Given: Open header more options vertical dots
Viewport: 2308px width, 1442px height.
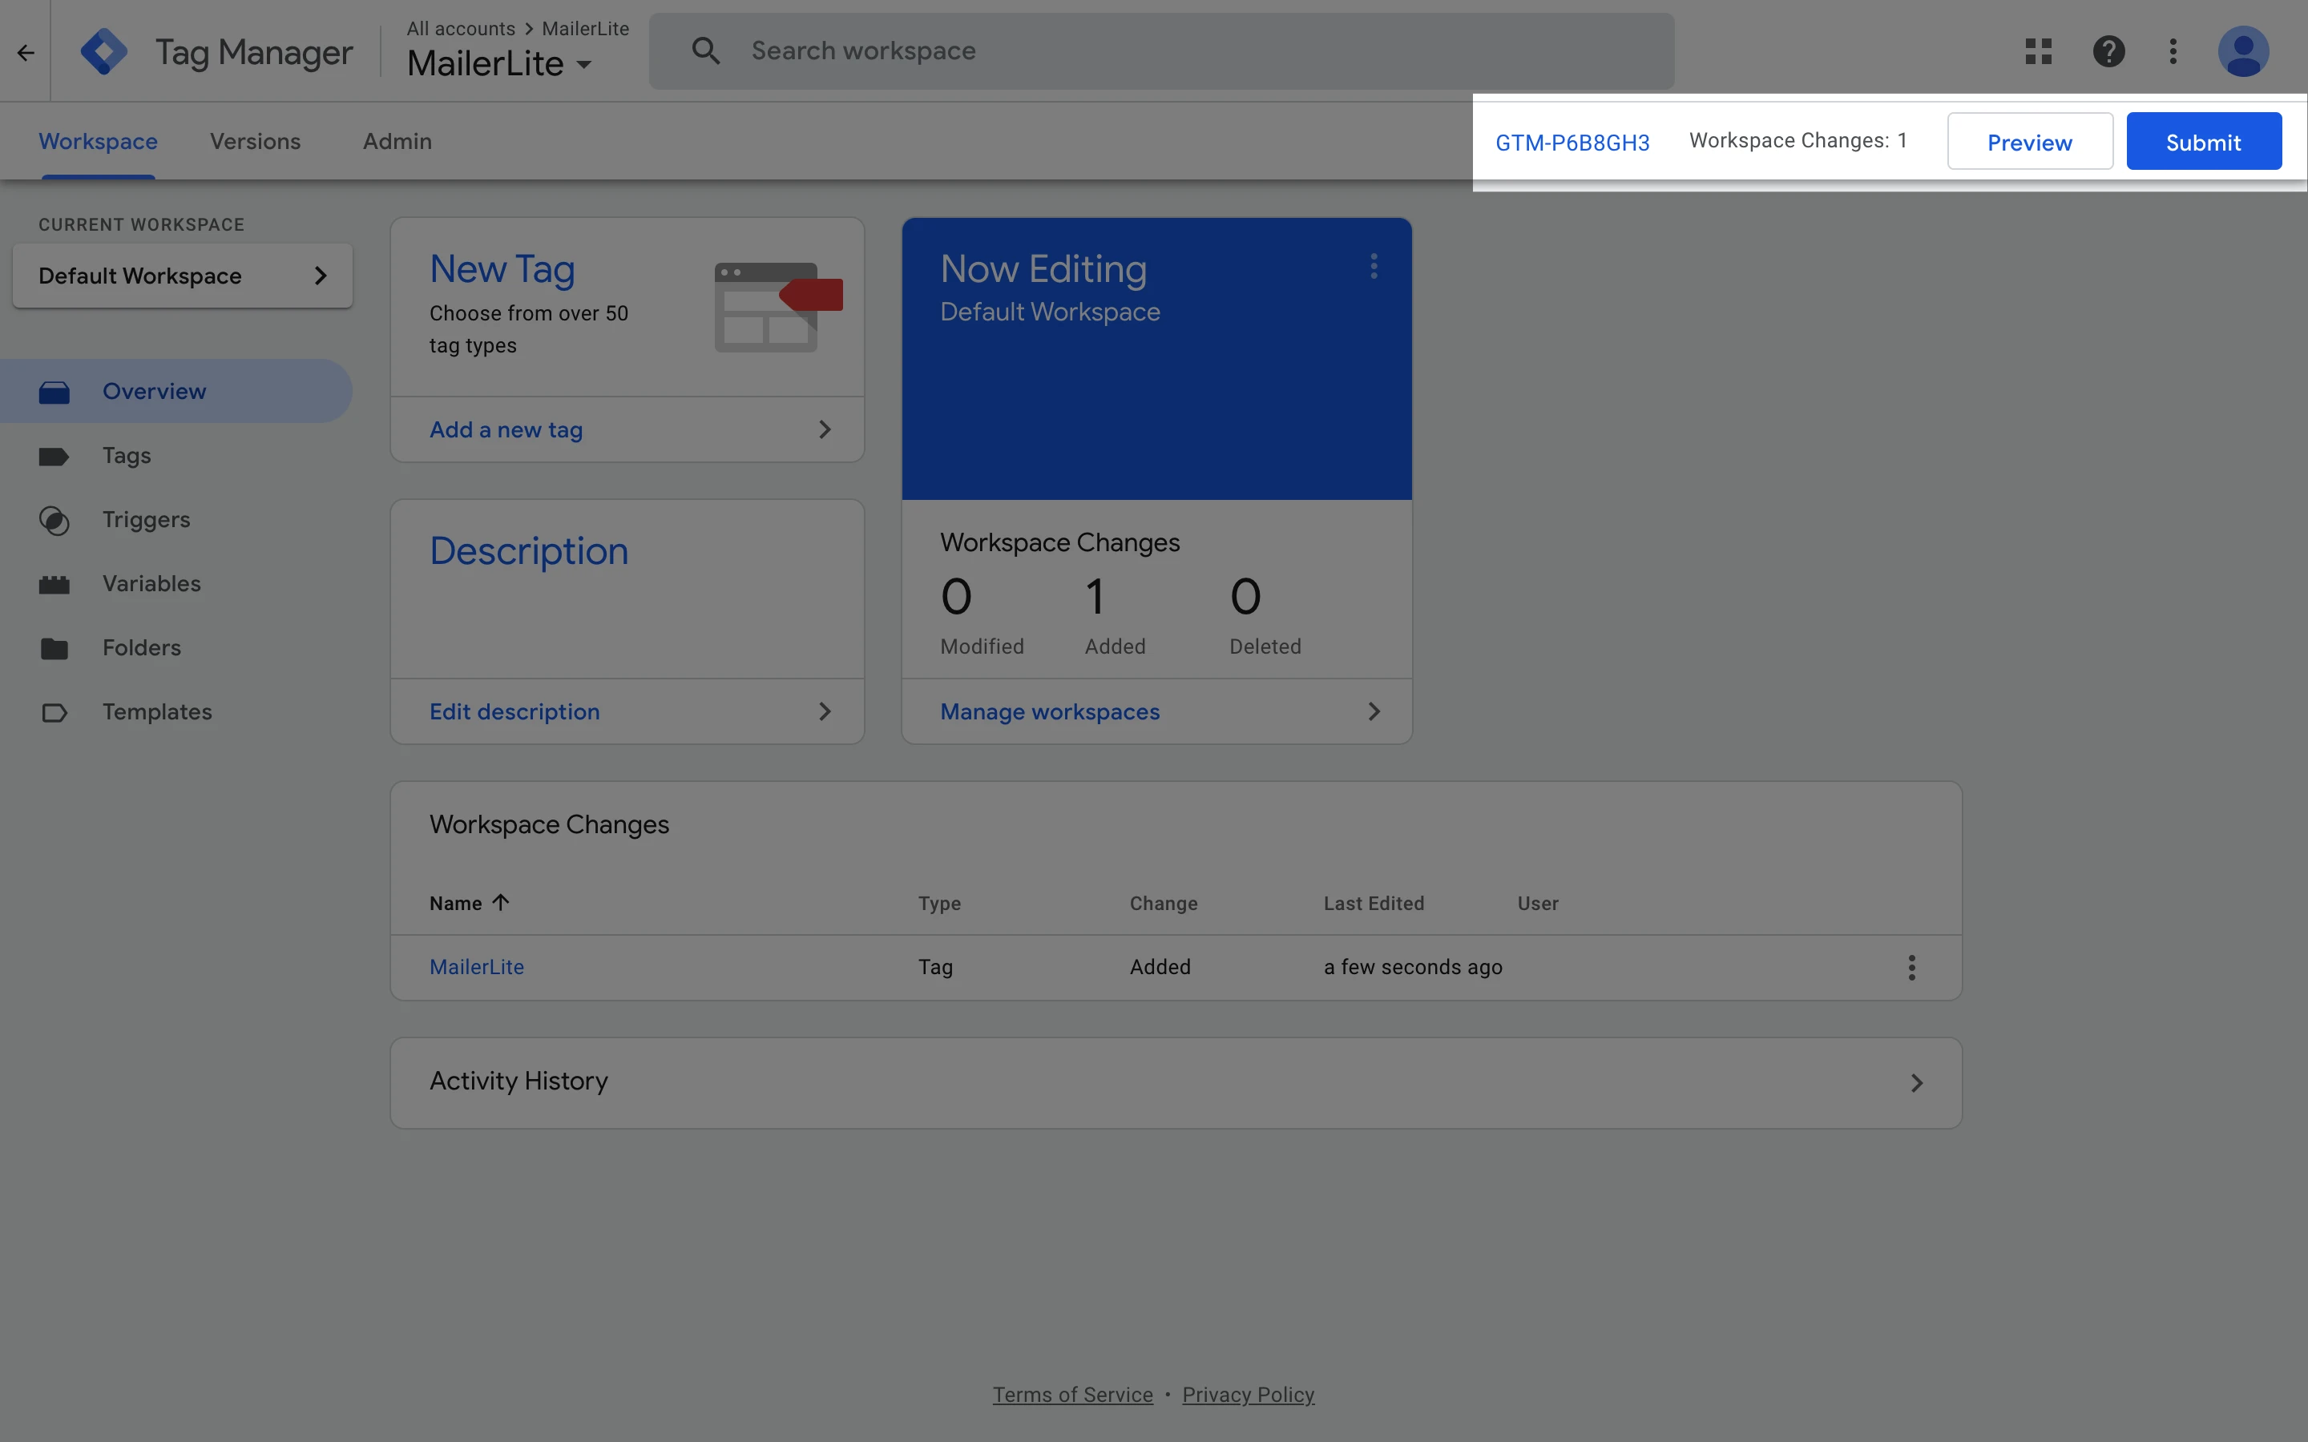Looking at the screenshot, I should coord(2173,51).
